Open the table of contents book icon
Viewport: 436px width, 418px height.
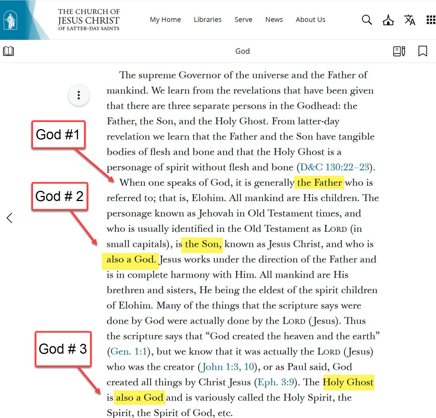(8, 51)
